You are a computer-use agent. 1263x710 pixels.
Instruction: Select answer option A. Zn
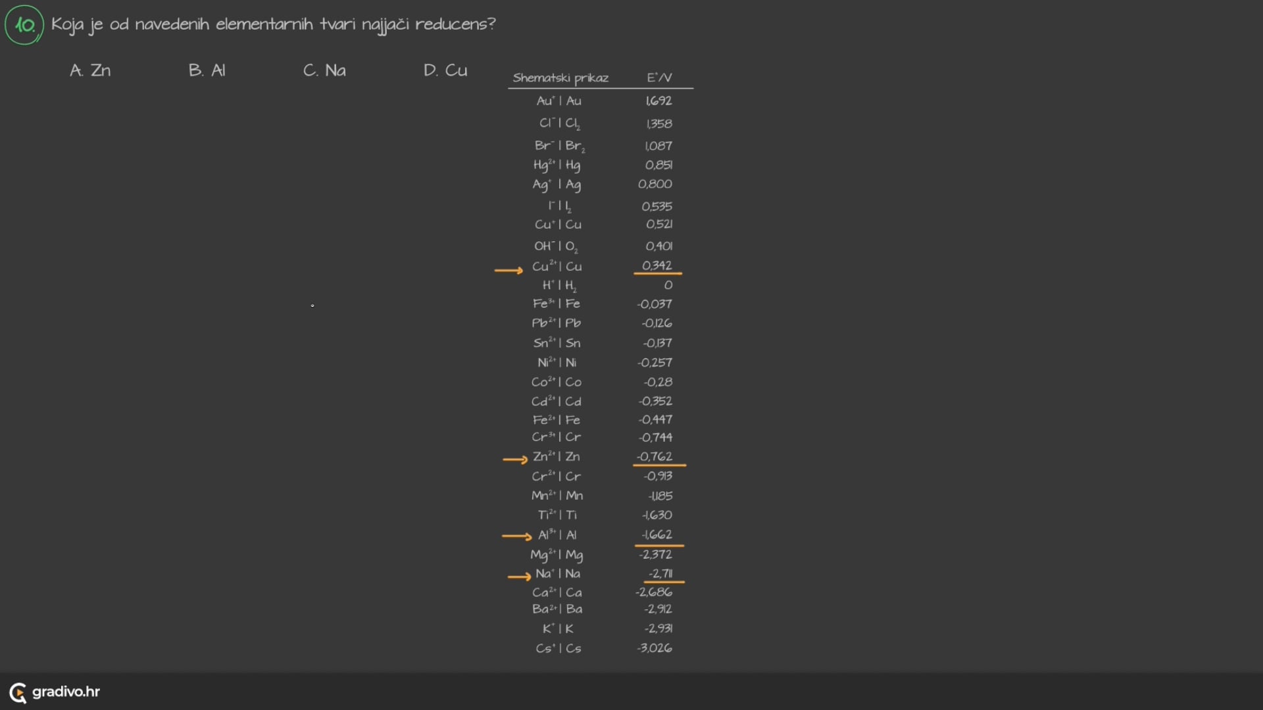coord(90,70)
